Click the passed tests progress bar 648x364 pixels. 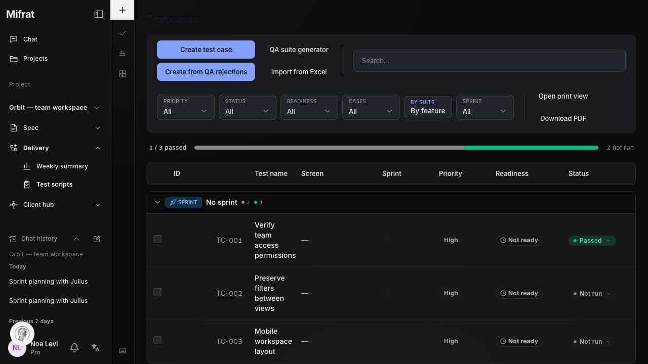[396, 148]
